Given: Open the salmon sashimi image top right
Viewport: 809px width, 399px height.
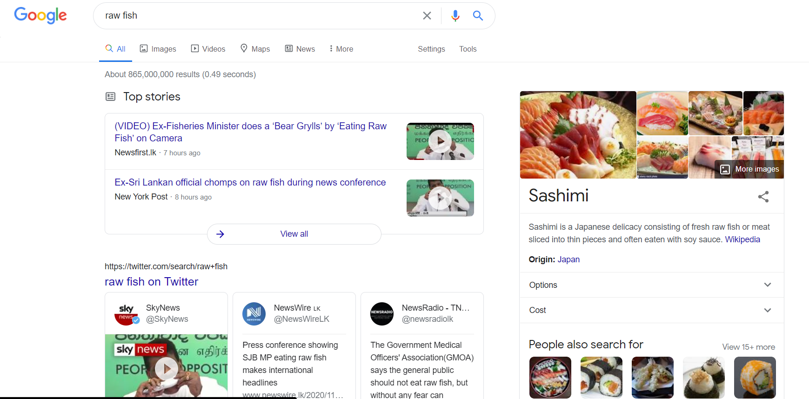Looking at the screenshot, I should click(763, 113).
